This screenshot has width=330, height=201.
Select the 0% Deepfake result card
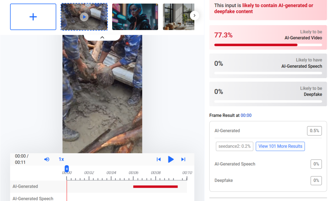pos(268,94)
